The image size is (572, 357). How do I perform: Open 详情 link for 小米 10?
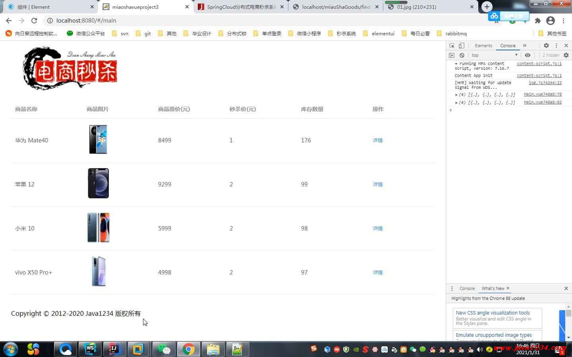[378, 228]
